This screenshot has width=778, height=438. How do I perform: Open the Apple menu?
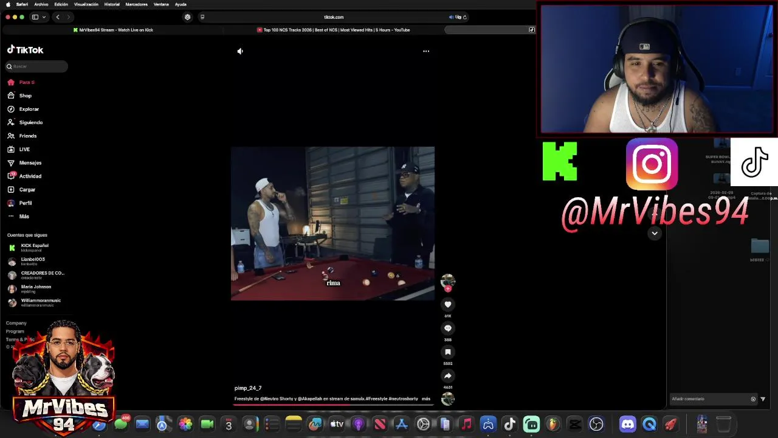click(8, 4)
